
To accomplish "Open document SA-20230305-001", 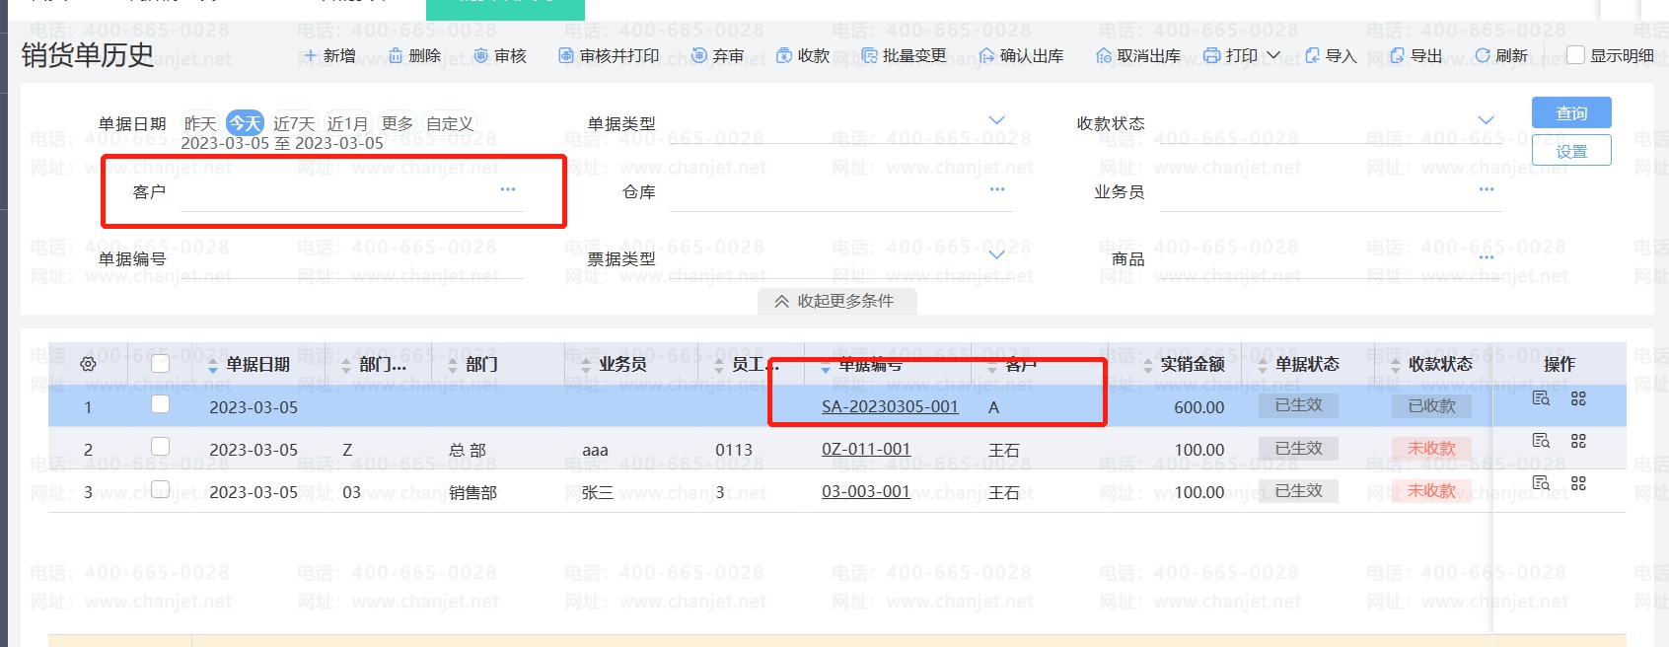I will tap(890, 406).
